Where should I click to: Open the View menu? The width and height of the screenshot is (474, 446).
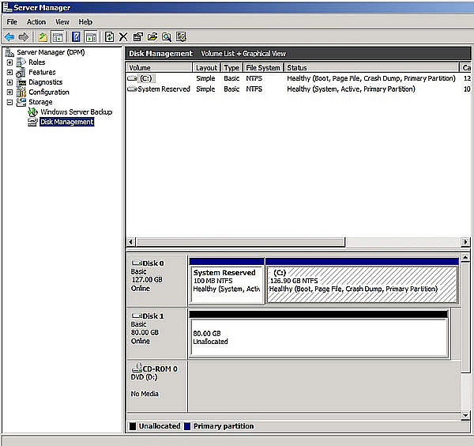62,22
